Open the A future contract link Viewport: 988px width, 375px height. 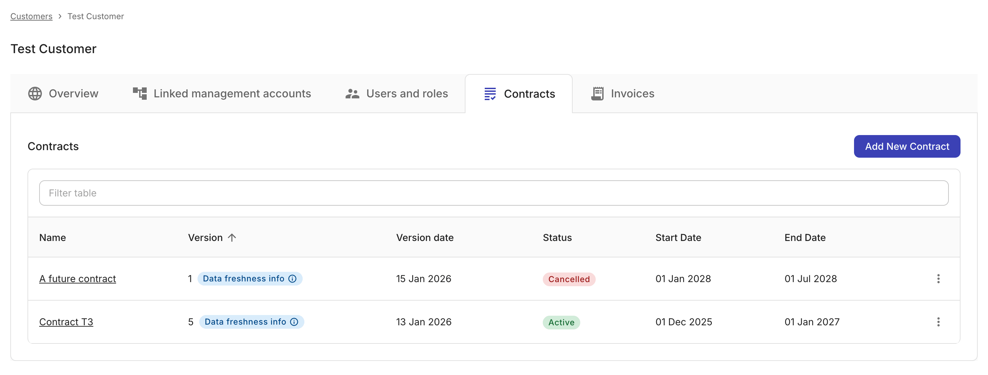(x=78, y=279)
